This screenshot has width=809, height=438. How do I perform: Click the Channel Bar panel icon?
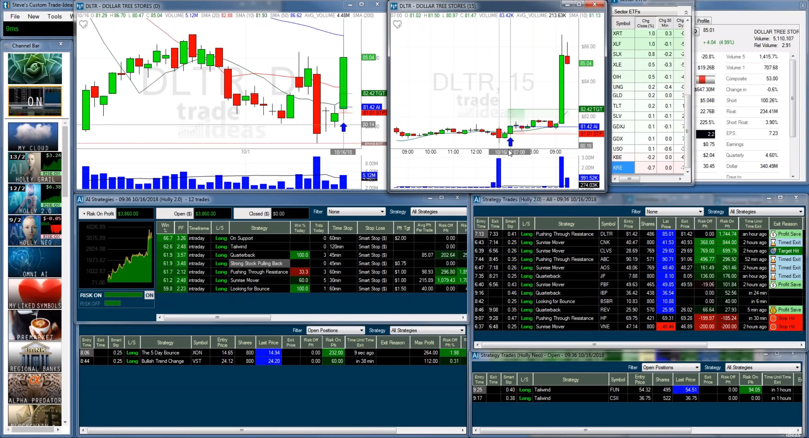pyautogui.click(x=6, y=45)
